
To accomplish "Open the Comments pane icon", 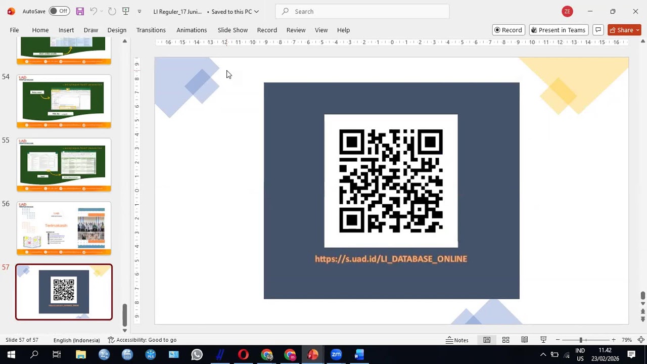I will coord(598,30).
